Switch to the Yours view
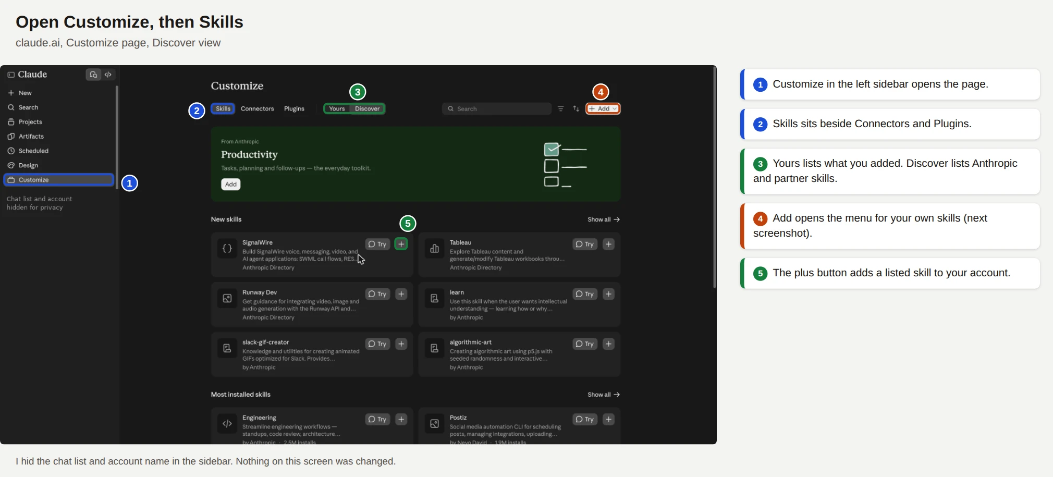Viewport: 1053px width, 477px height. pyautogui.click(x=337, y=108)
